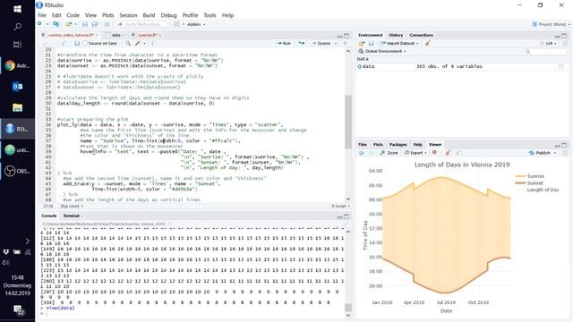The width and height of the screenshot is (573, 322).
Task: Click the Viewer back arrow icon
Action: (362, 153)
